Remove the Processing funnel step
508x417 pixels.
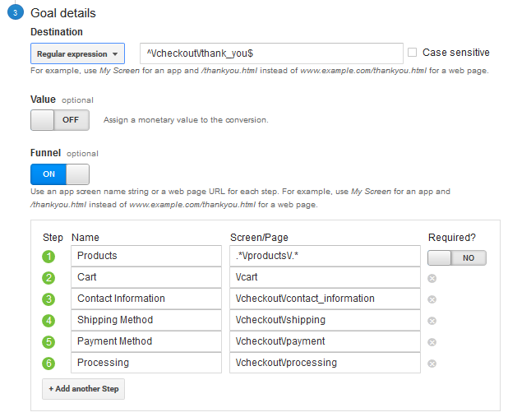tap(432, 364)
